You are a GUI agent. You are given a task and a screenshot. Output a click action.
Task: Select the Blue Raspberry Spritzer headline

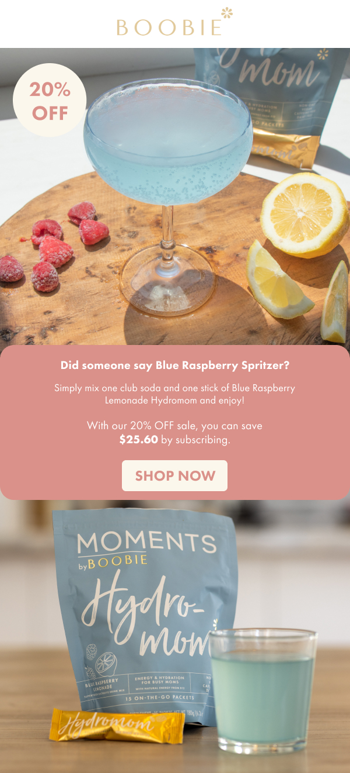click(x=175, y=366)
